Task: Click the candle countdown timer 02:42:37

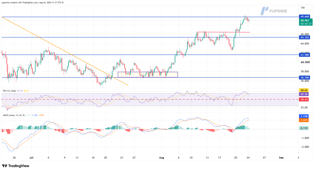Action: (x=305, y=24)
